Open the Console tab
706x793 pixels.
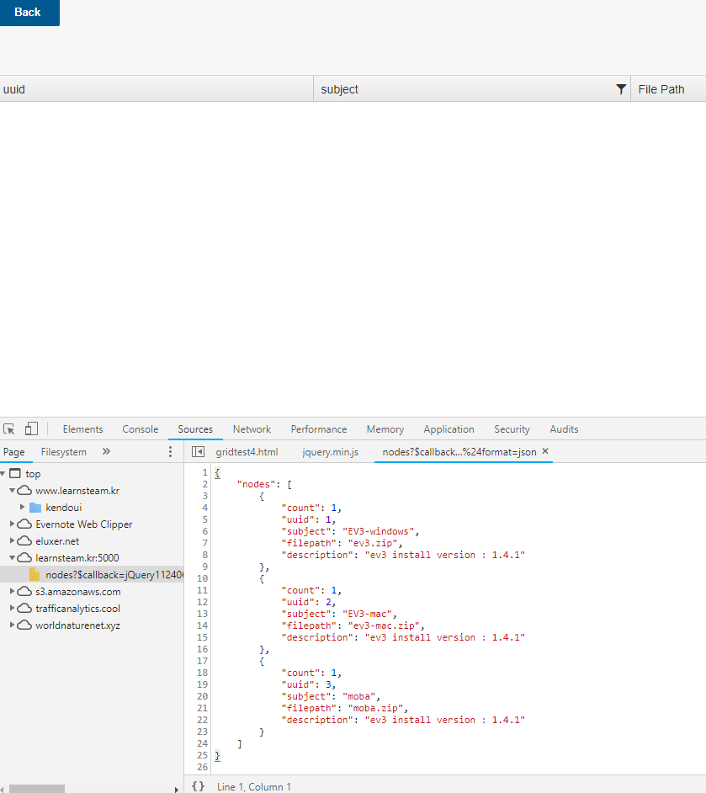point(140,429)
